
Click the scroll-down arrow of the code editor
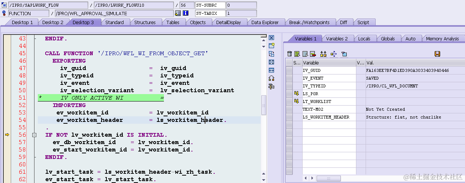(x=264, y=181)
